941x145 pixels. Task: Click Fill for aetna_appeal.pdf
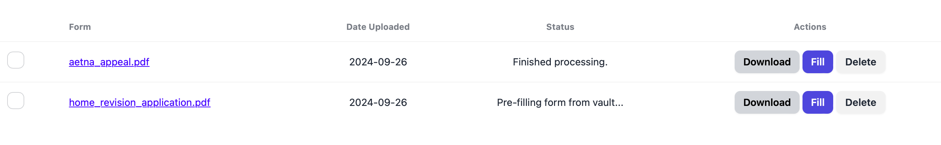tap(817, 62)
